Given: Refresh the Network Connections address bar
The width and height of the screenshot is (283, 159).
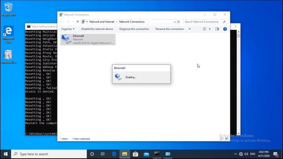Looking at the screenshot, I should (178, 22).
